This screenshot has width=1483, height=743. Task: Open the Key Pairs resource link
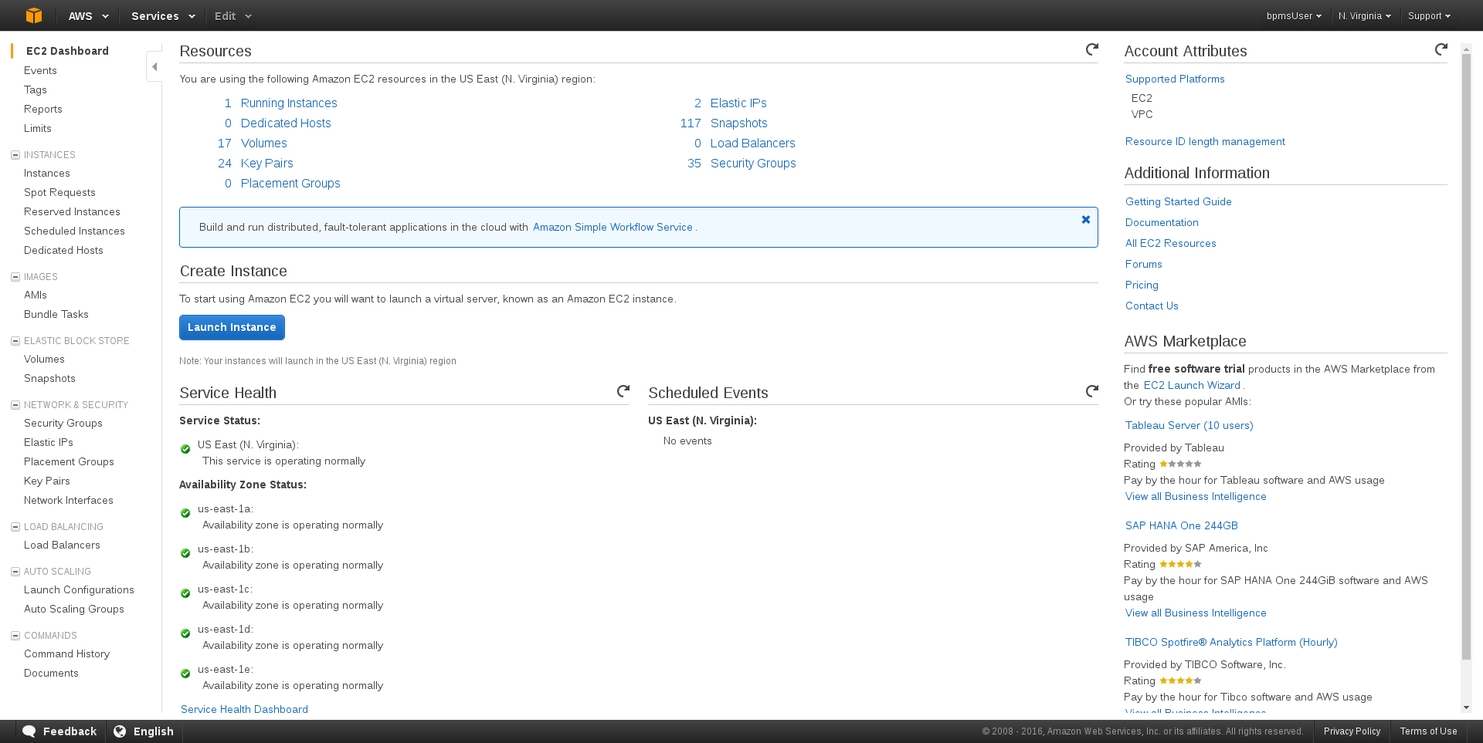click(267, 163)
